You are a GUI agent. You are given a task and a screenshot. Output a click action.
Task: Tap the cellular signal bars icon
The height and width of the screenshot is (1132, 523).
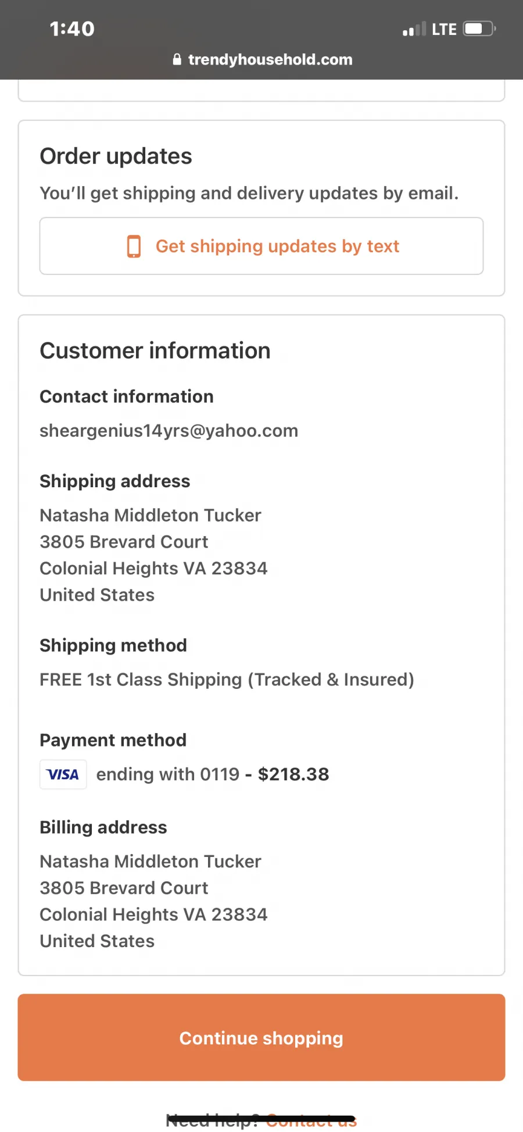coord(414,29)
